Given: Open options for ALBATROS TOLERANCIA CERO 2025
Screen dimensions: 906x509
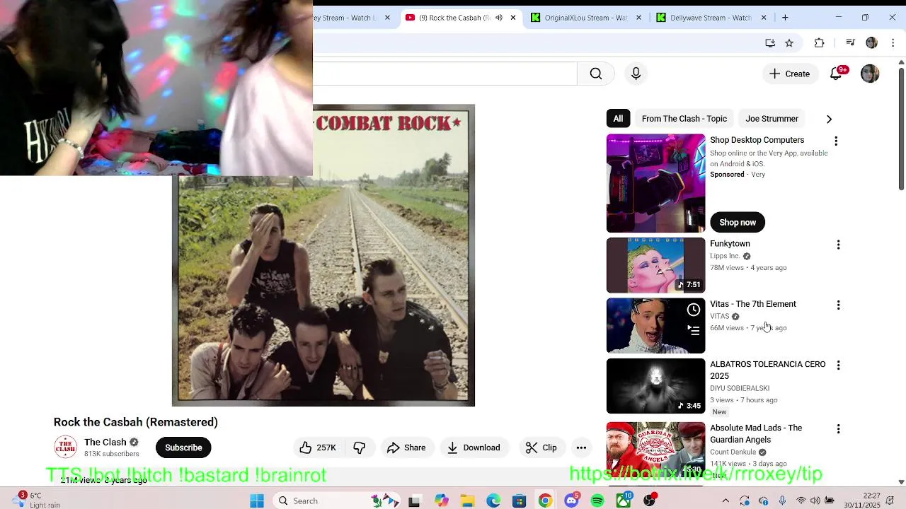Looking at the screenshot, I should point(838,365).
